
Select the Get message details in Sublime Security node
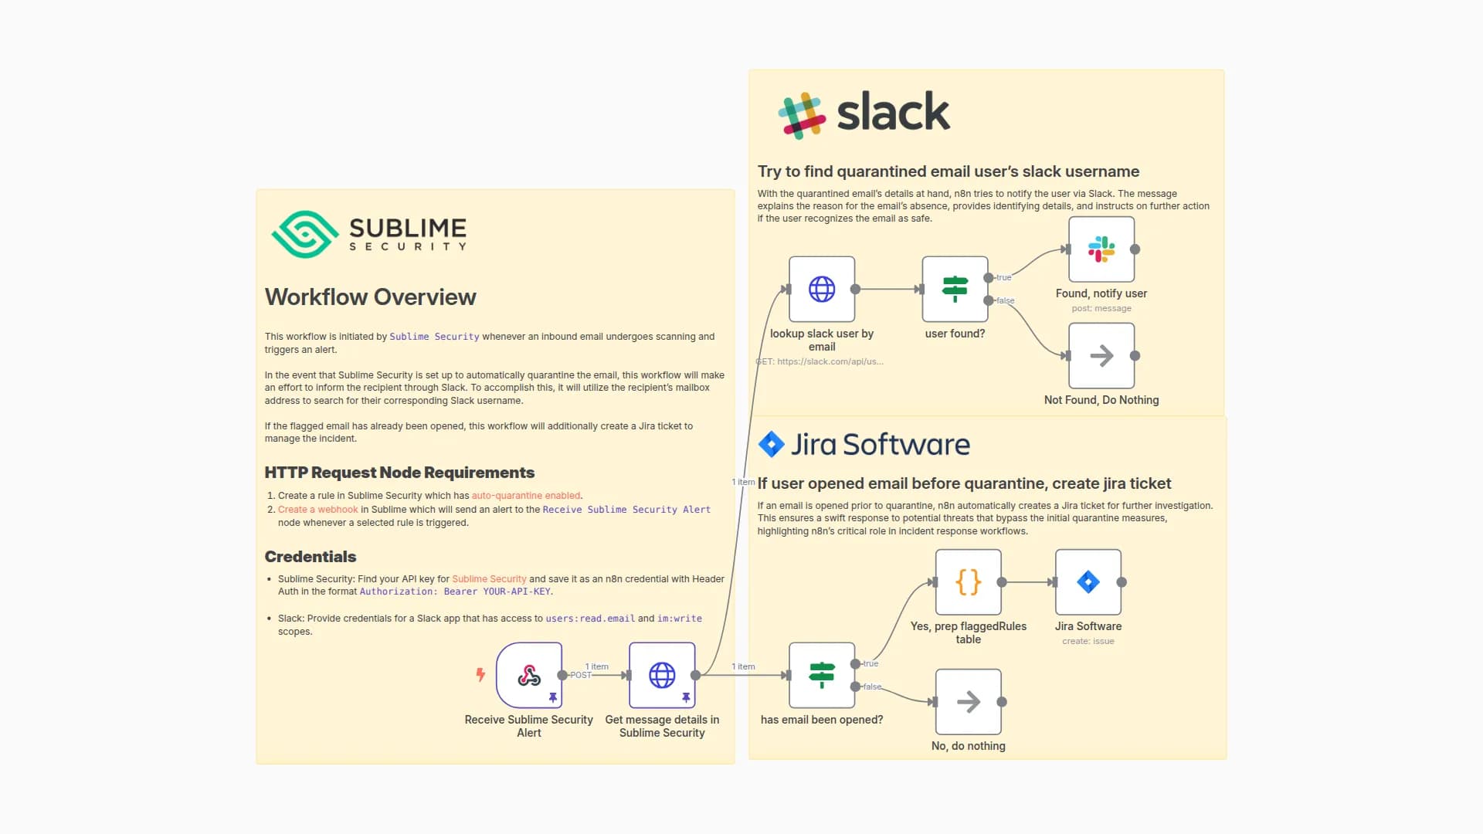point(662,675)
